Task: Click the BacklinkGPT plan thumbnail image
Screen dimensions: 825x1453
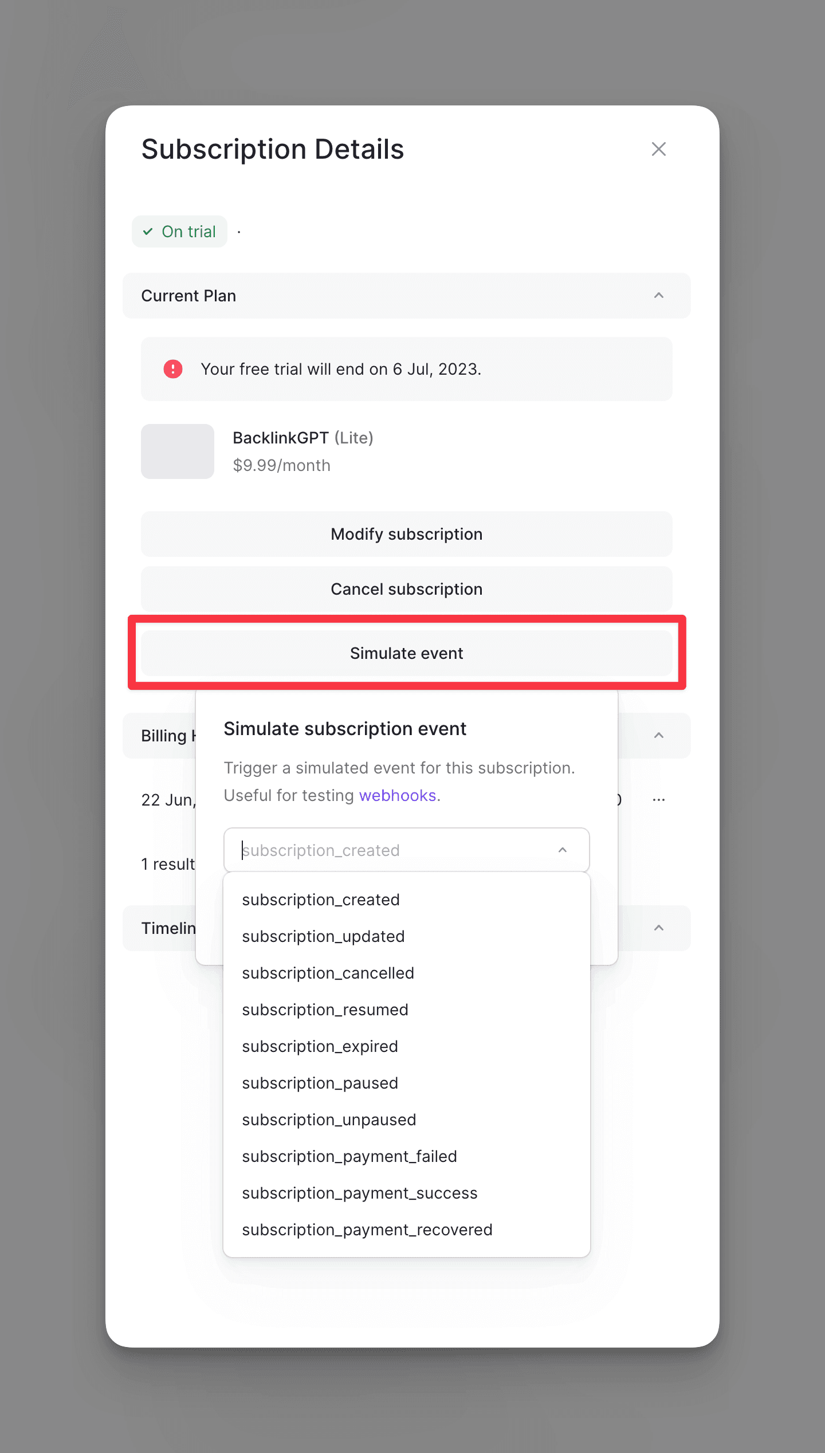Action: 177,451
